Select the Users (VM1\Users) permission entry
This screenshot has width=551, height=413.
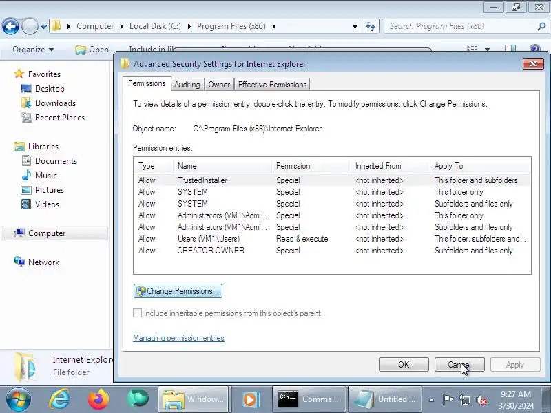tap(332, 239)
